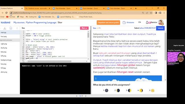Open Cheryl Porter Vocal bookmark

(x=85, y=17)
